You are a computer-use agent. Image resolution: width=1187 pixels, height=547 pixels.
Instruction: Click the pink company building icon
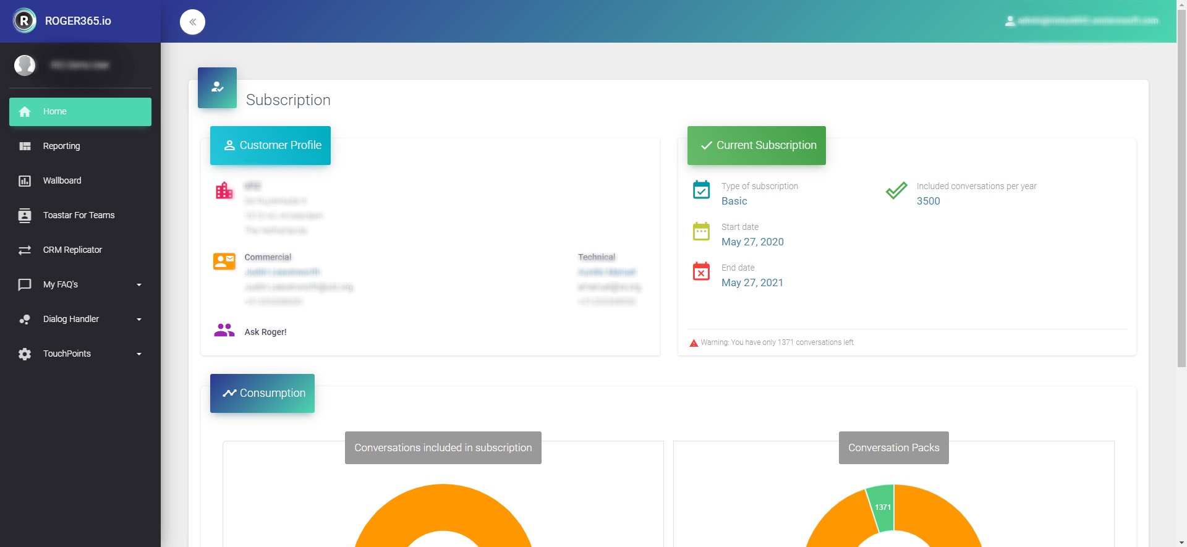click(224, 190)
